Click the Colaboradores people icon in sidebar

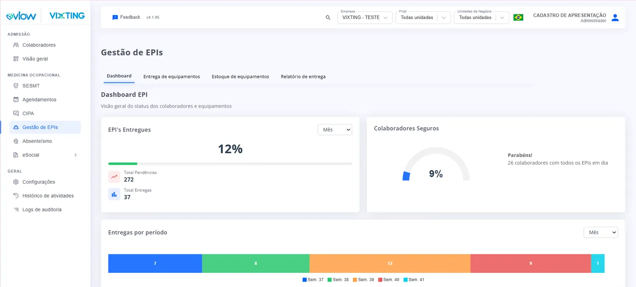[16, 45]
